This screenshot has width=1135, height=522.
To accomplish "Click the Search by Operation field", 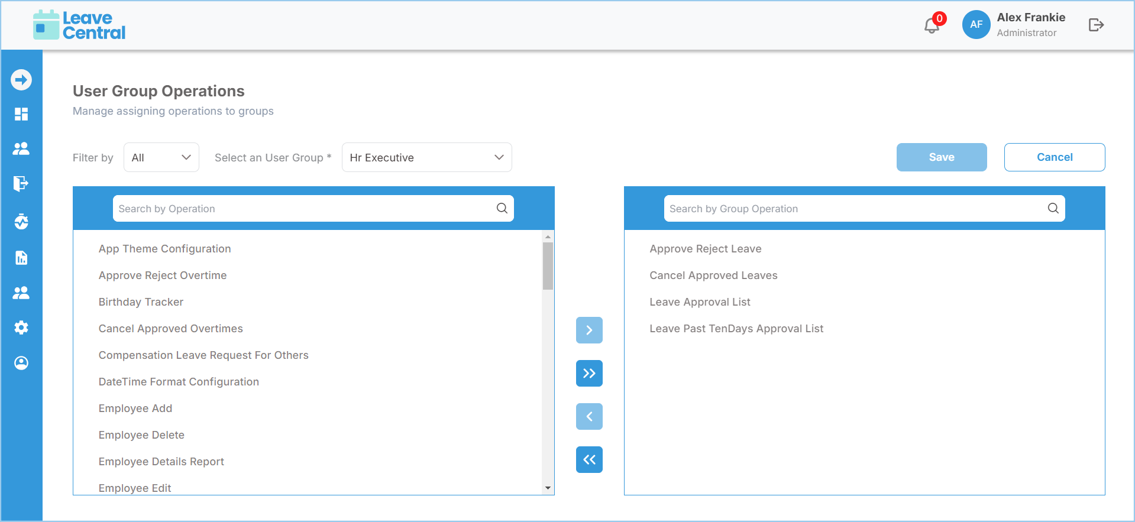I will tap(313, 209).
